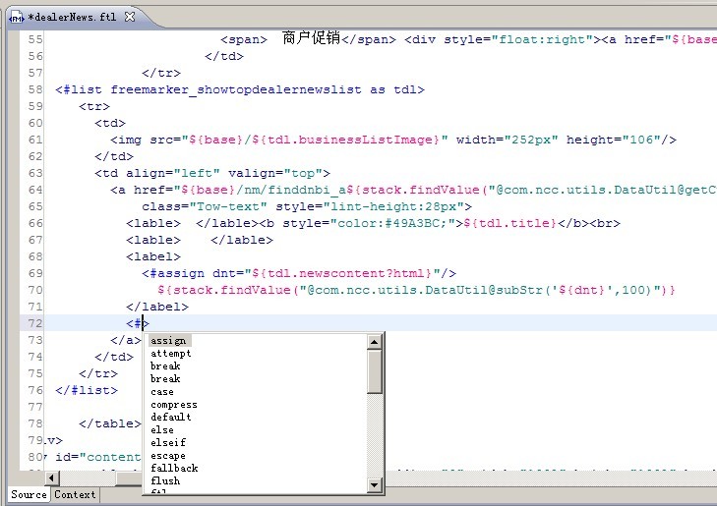Click the FTL file icon on the tab
Screen dimensions: 717x506
(17, 18)
